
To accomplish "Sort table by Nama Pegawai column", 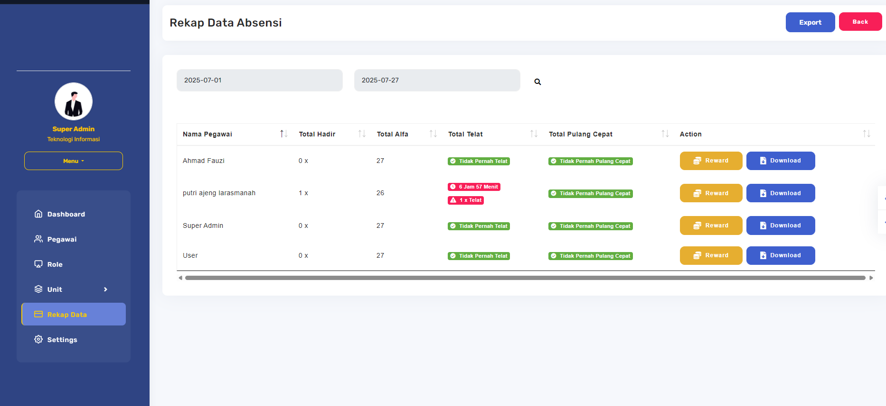I will [283, 134].
